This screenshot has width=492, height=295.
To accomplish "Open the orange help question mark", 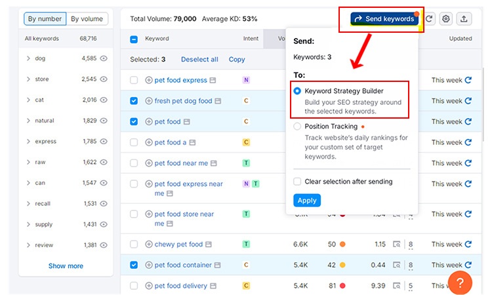I will pyautogui.click(x=460, y=283).
